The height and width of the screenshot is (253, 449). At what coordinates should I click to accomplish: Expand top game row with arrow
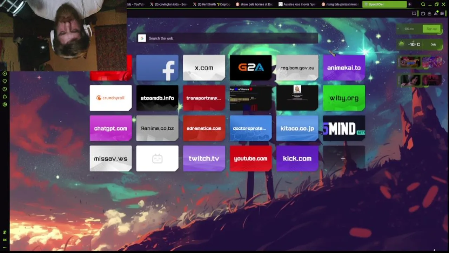click(444, 62)
